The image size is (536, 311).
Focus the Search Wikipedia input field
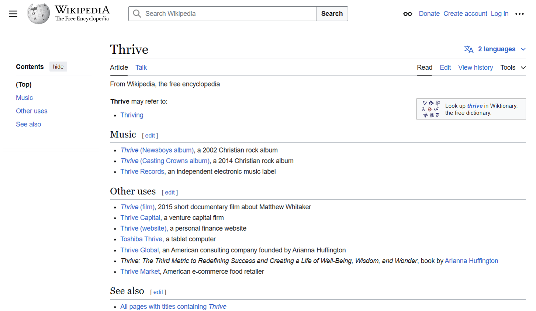pyautogui.click(x=222, y=14)
